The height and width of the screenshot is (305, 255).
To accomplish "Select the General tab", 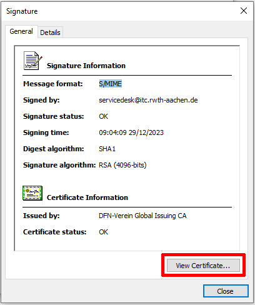I will [x=21, y=31].
